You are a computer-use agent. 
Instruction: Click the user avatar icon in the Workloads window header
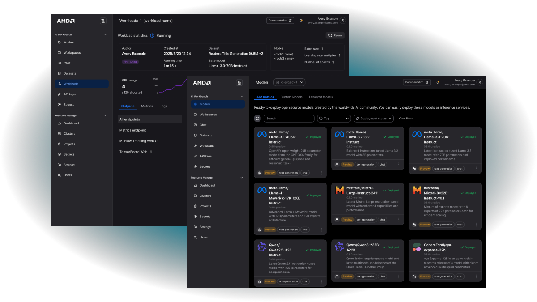tap(343, 21)
